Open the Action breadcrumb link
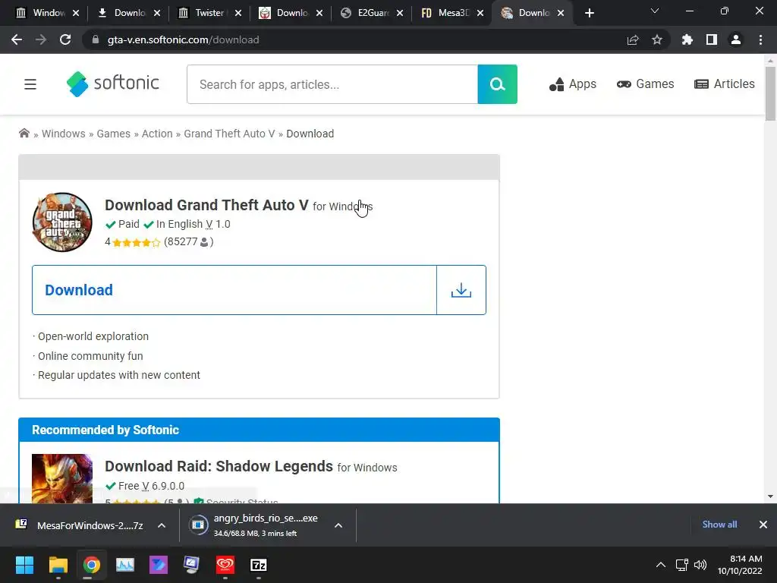 157,134
